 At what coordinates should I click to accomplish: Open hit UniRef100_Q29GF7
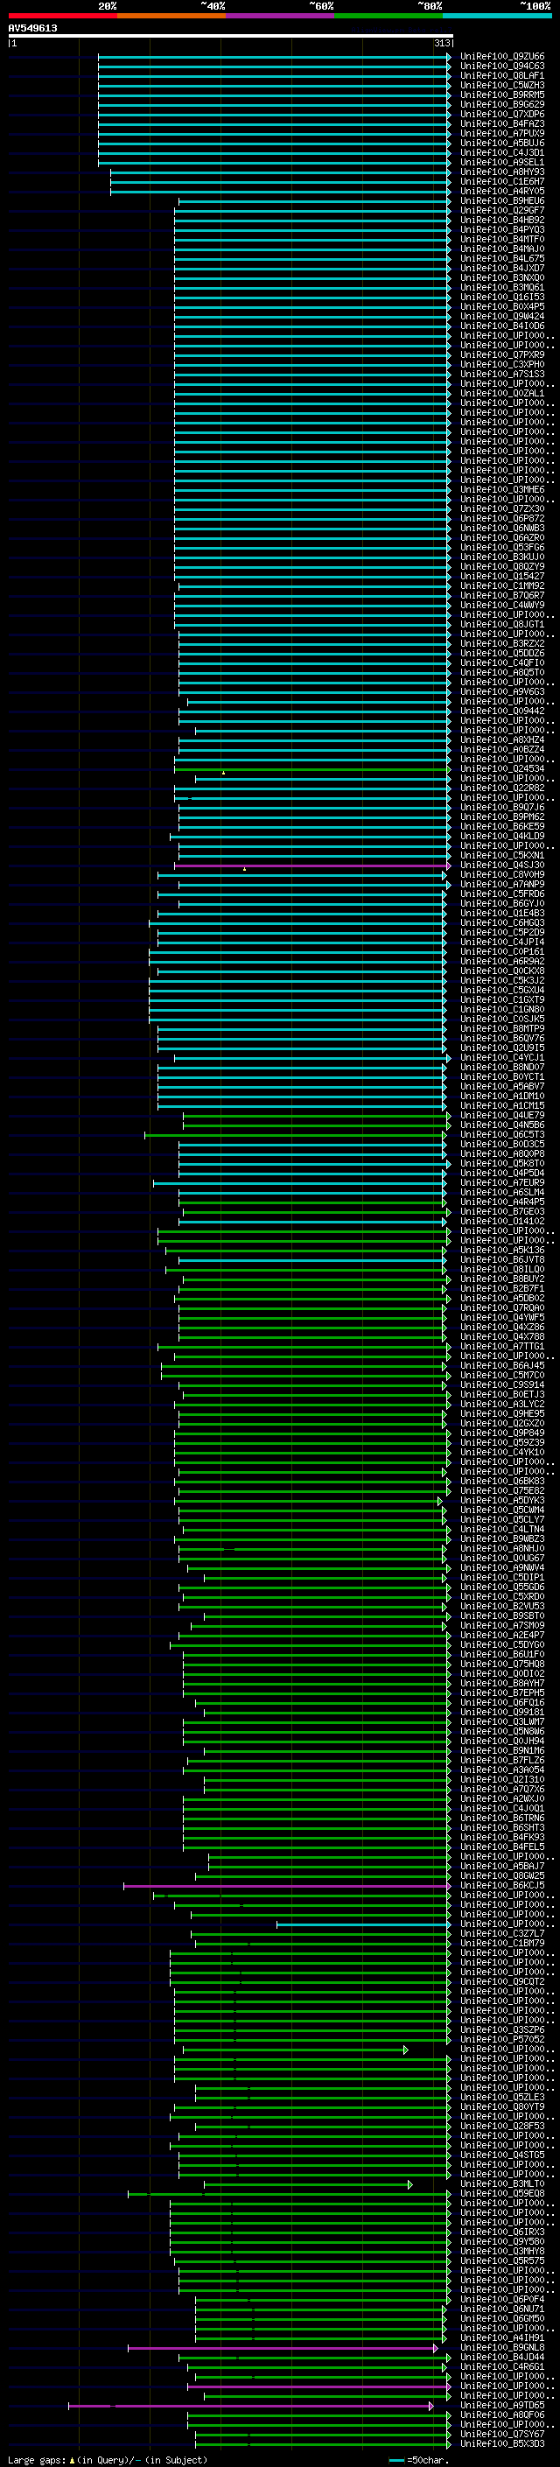pos(502,211)
